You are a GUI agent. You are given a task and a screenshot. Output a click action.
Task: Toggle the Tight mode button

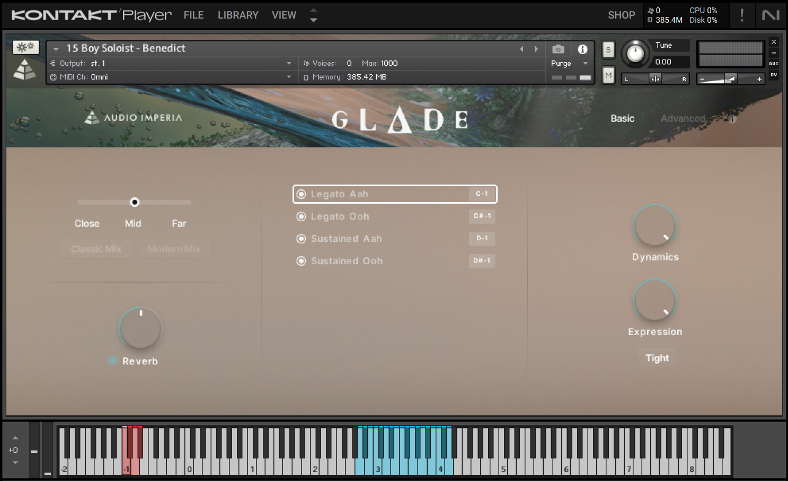(x=657, y=358)
